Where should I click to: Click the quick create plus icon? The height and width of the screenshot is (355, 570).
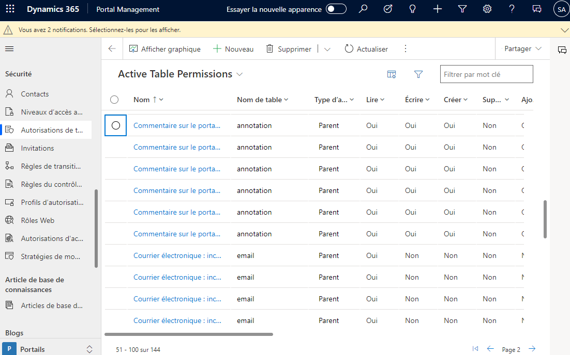point(437,9)
